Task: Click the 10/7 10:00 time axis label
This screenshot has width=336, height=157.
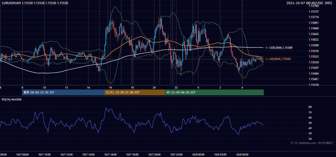Action: [x=44, y=155]
